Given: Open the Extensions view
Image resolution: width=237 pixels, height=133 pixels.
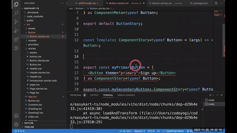Looking at the screenshot, I should coord(16,40).
